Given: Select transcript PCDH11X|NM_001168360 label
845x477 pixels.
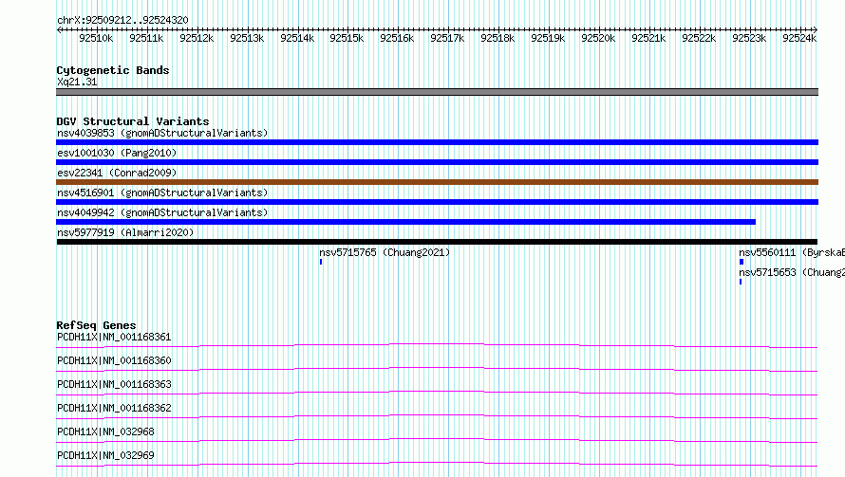Looking at the screenshot, I should (114, 360).
